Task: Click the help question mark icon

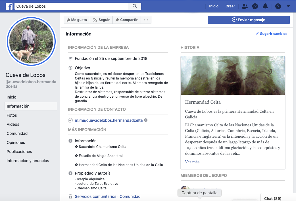Action: click(x=278, y=6)
